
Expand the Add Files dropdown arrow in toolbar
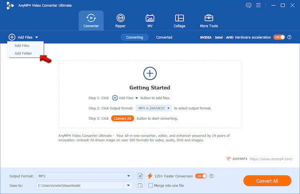[x=36, y=37]
